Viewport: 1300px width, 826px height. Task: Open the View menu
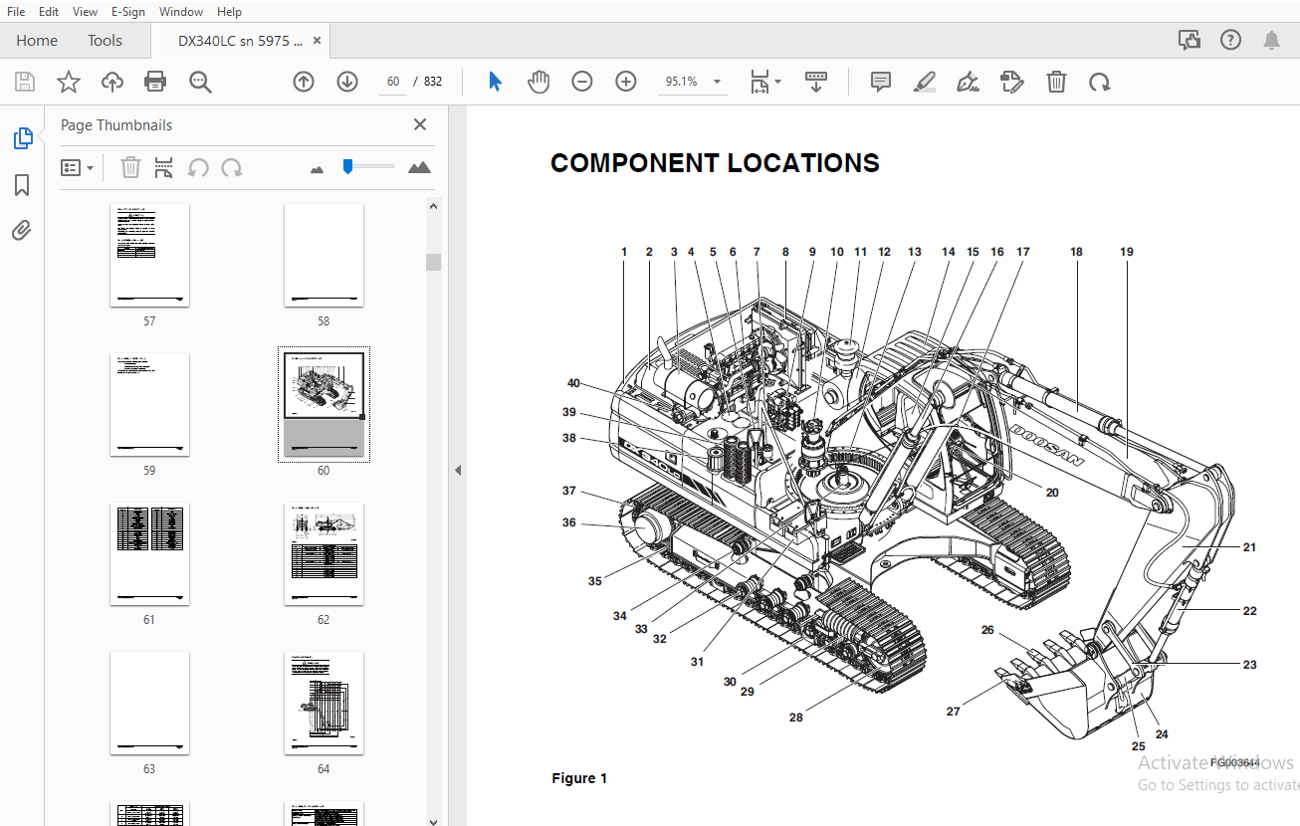click(86, 11)
